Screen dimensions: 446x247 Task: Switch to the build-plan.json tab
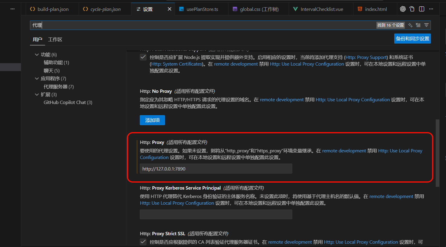point(52,9)
